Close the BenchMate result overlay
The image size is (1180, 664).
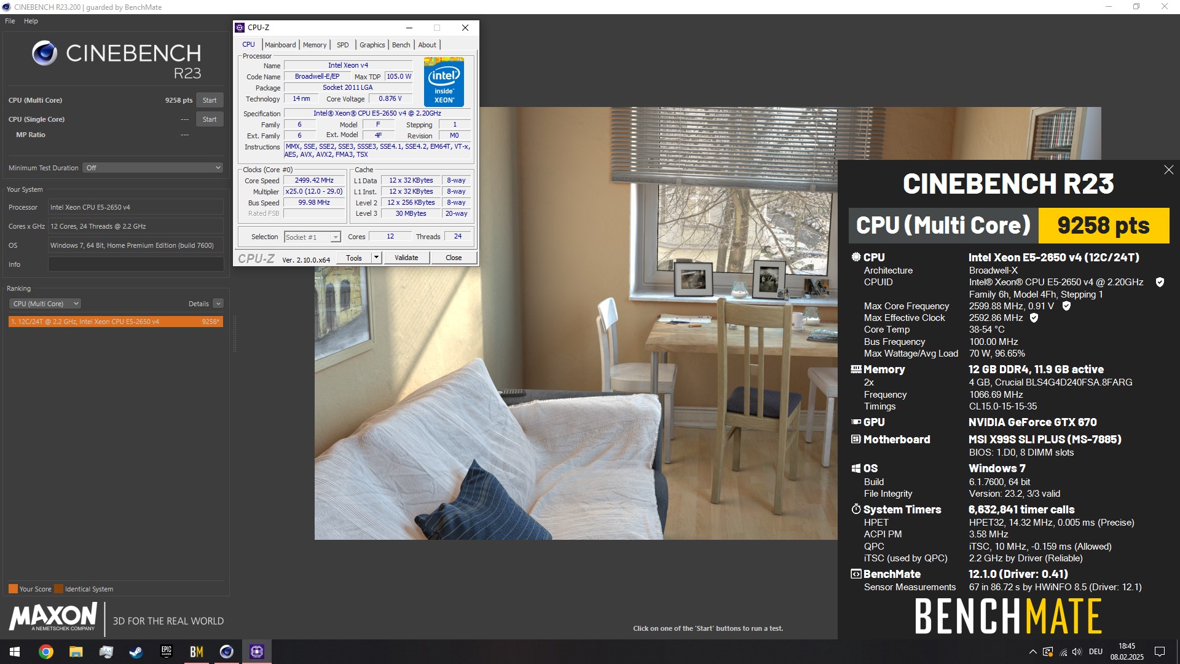[x=1168, y=170]
